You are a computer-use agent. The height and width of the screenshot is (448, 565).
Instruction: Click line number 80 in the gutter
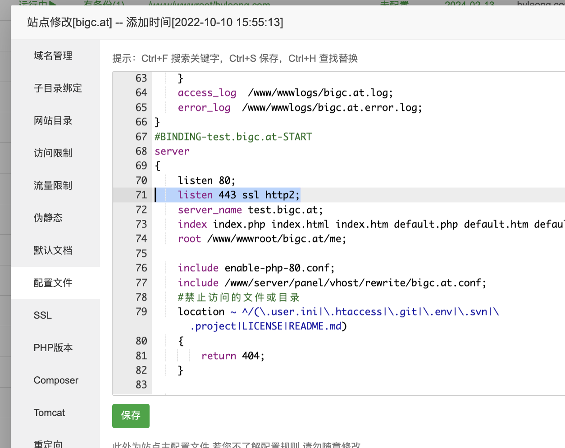click(x=141, y=341)
